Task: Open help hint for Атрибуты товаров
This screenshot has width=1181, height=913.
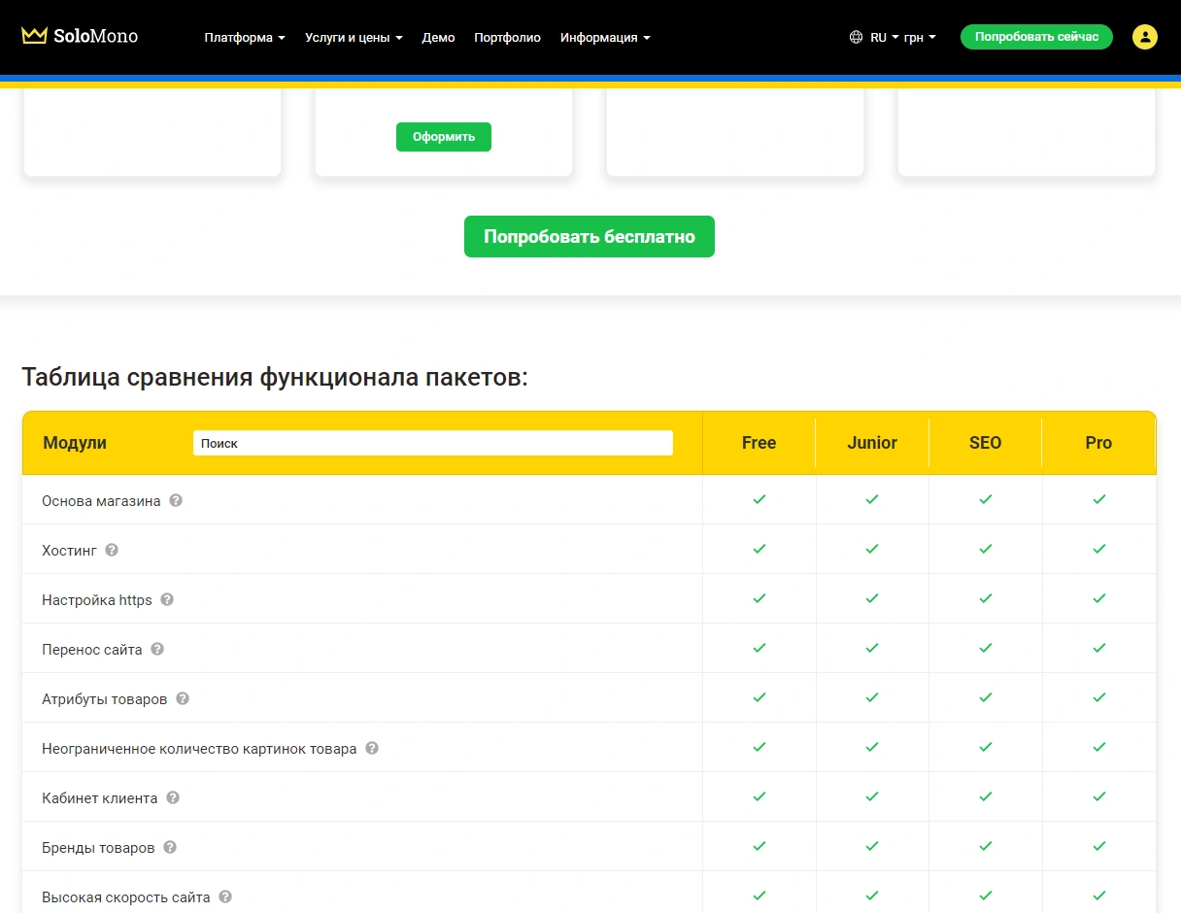Action: [183, 699]
